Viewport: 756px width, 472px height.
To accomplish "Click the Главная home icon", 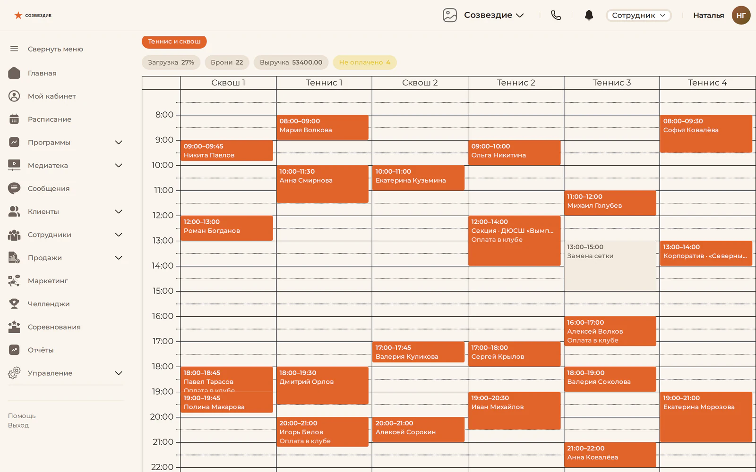I will click(14, 73).
